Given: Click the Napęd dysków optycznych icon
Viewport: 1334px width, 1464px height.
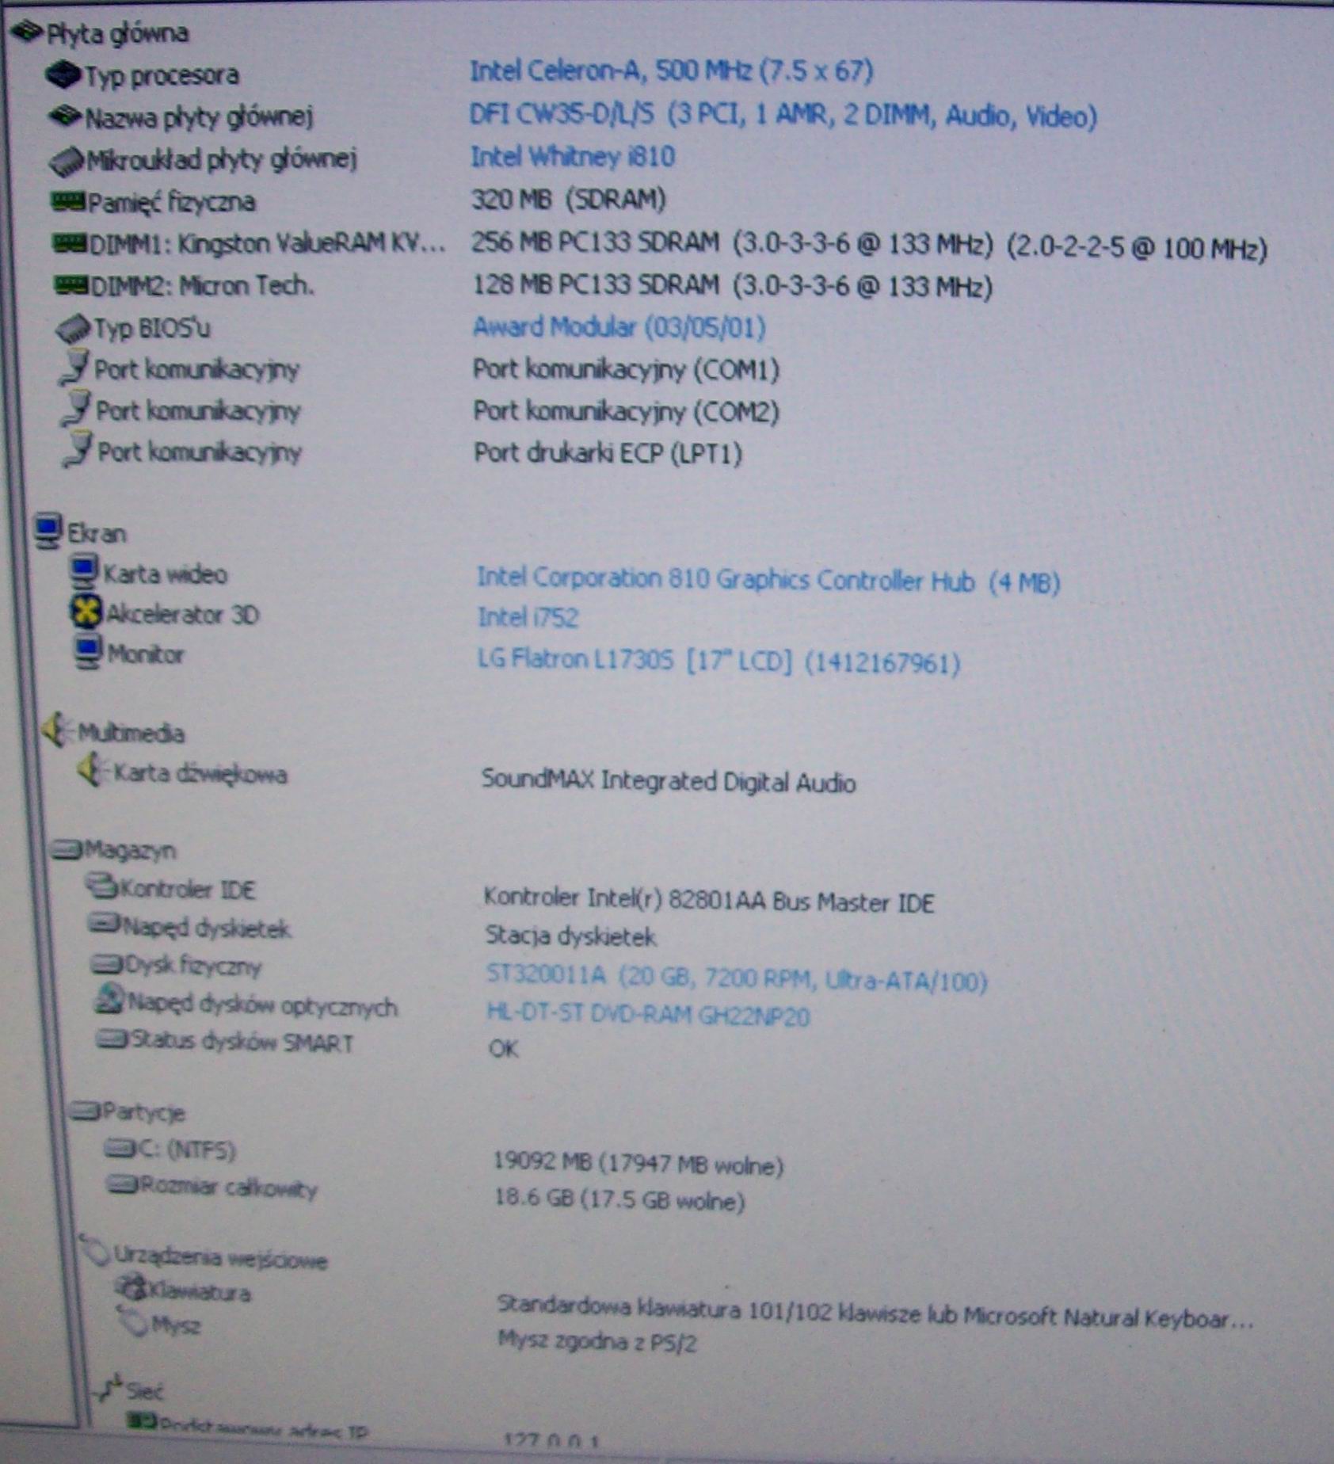Looking at the screenshot, I should [x=109, y=998].
